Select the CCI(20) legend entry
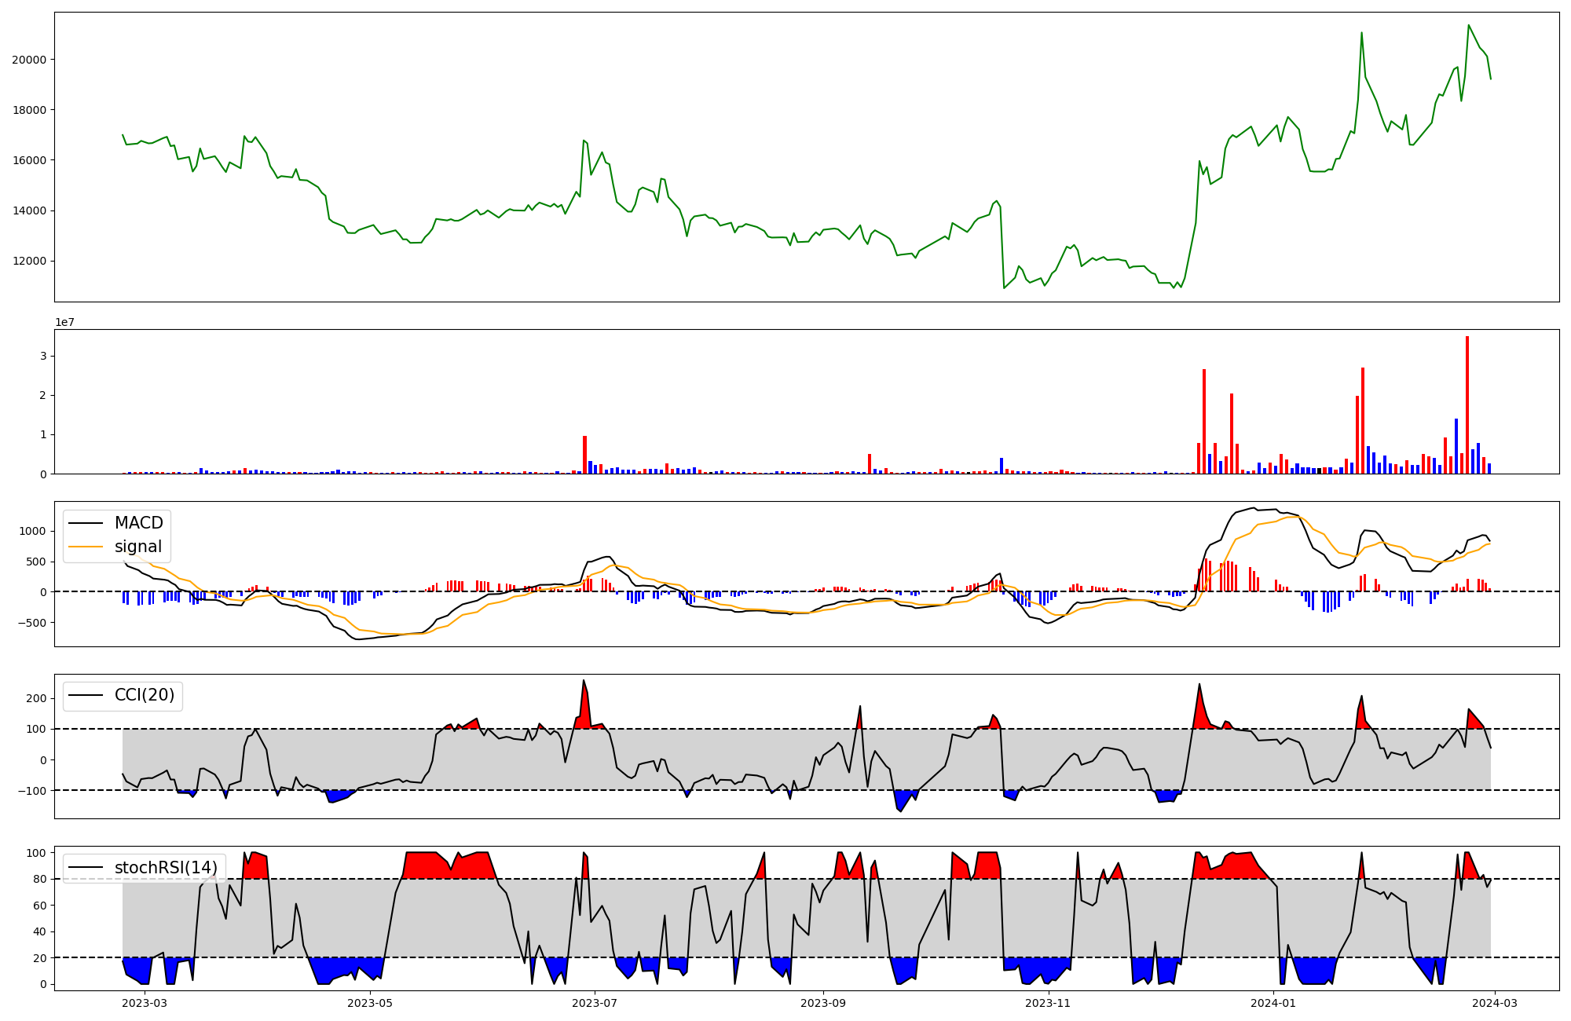Viewport: 1571px width, 1021px height. [x=145, y=696]
